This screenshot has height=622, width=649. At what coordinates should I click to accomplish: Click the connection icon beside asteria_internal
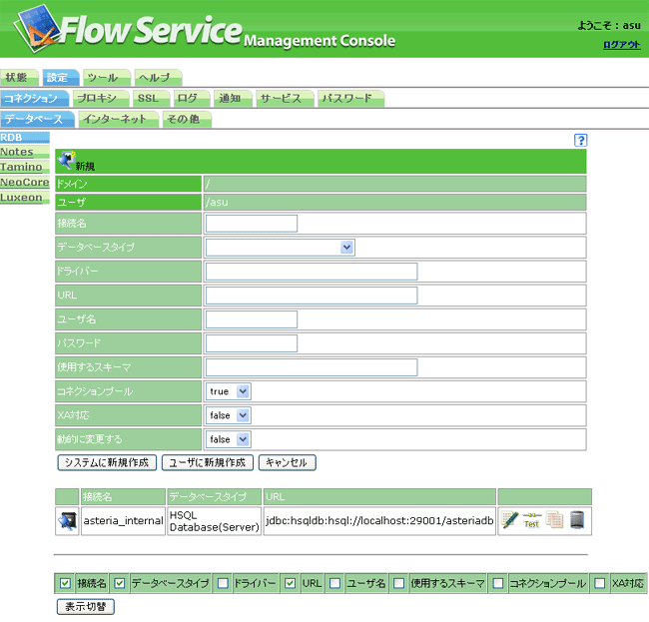pyautogui.click(x=67, y=519)
